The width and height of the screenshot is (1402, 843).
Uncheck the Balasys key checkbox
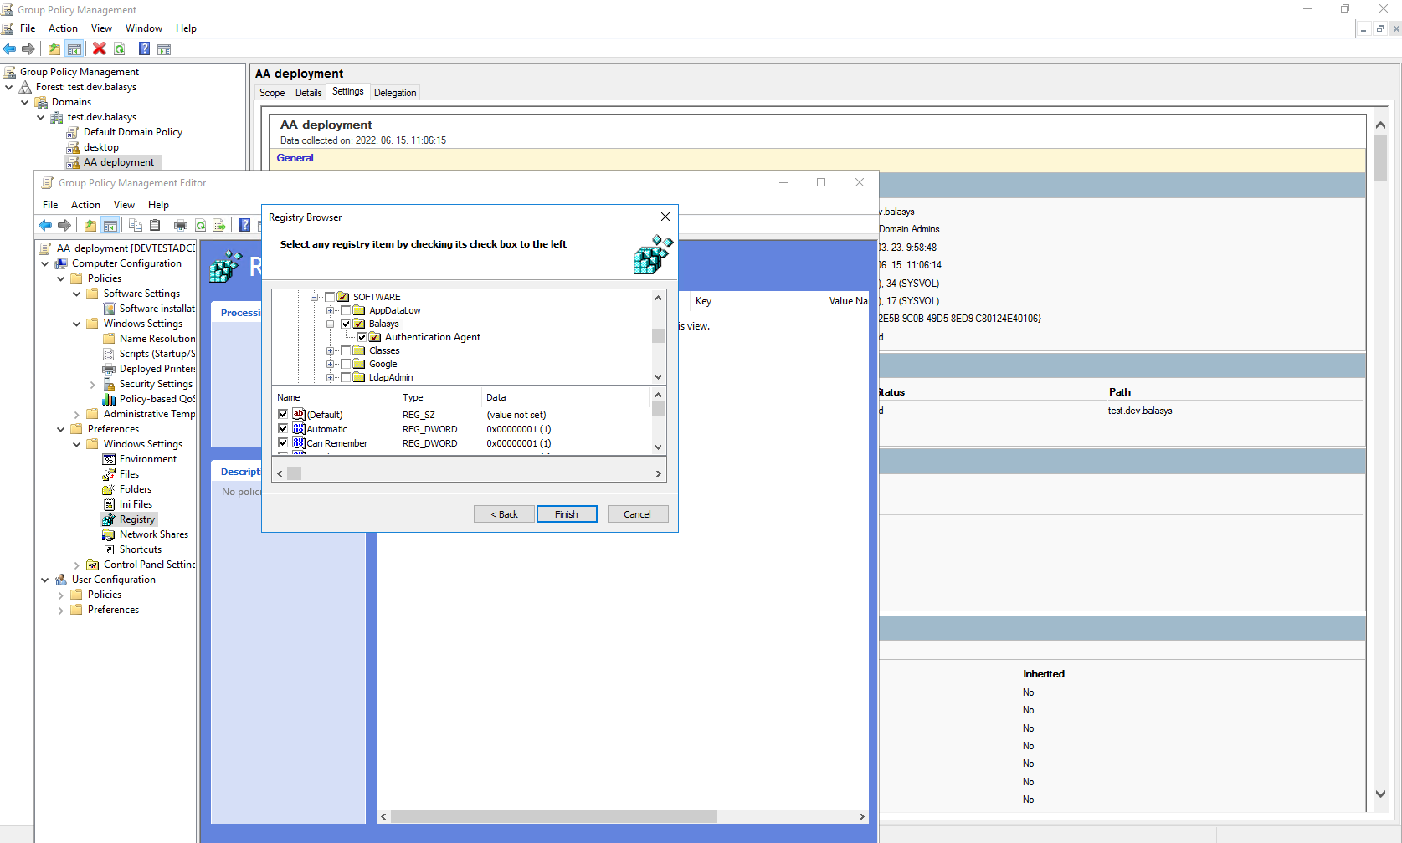(x=346, y=324)
